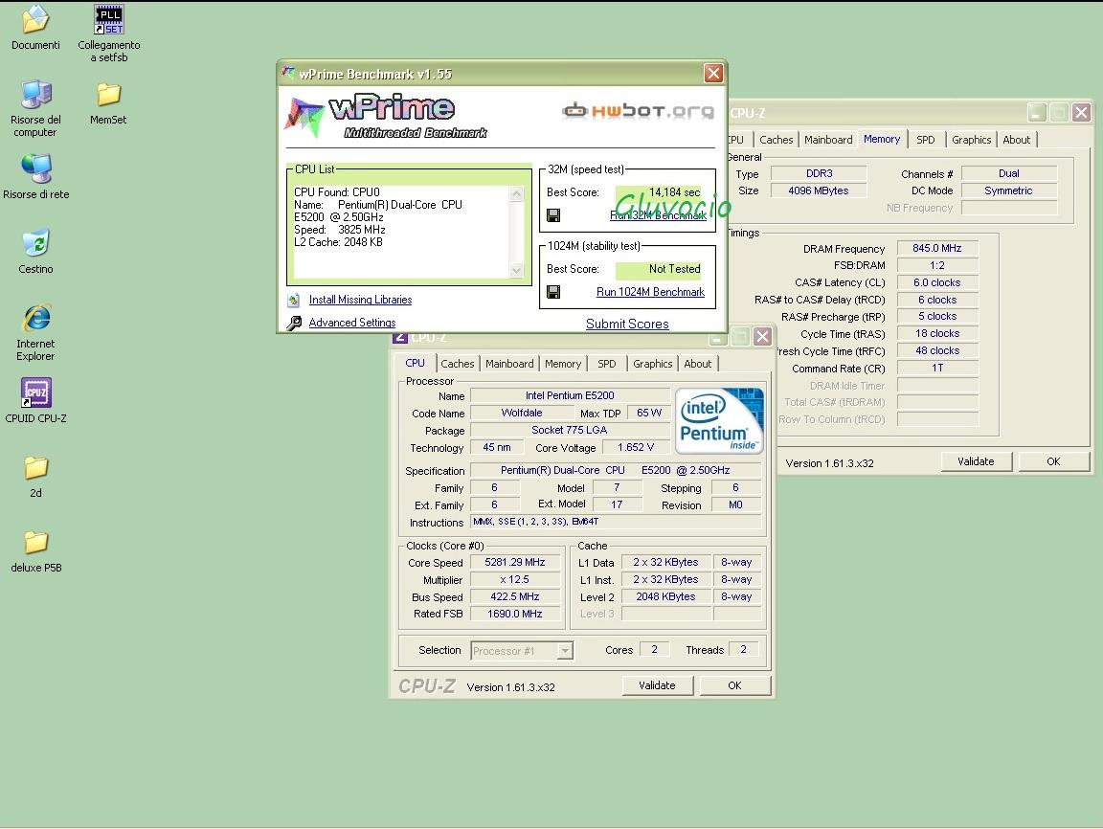Viewport: 1103px width, 829px height.
Task: Click OK in front CPU-Z window
Action: (734, 685)
